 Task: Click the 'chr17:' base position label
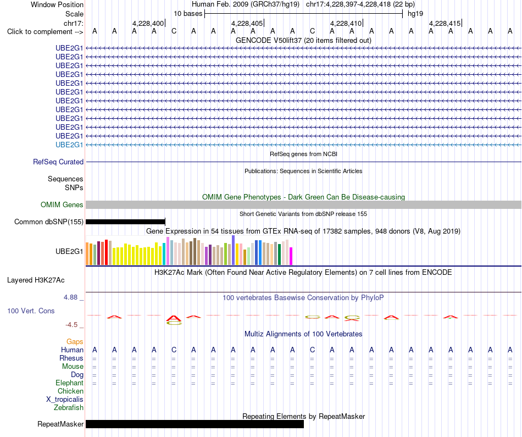click(73, 23)
